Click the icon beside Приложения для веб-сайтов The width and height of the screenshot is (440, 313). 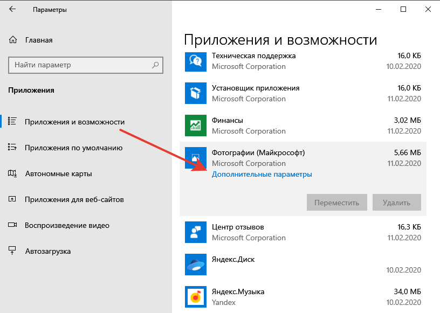pyautogui.click(x=12, y=199)
